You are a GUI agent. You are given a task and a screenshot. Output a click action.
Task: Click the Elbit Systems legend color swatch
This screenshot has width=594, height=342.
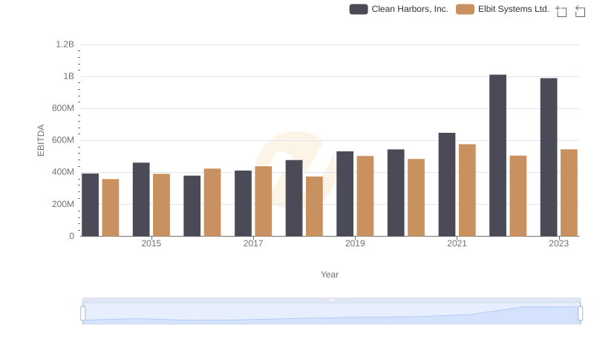click(x=465, y=9)
